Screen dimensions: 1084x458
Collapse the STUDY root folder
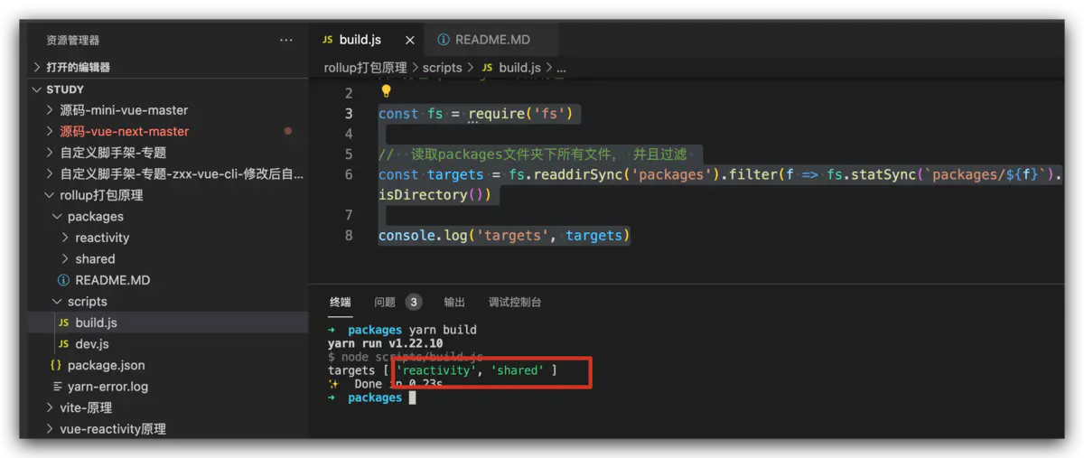click(x=37, y=89)
